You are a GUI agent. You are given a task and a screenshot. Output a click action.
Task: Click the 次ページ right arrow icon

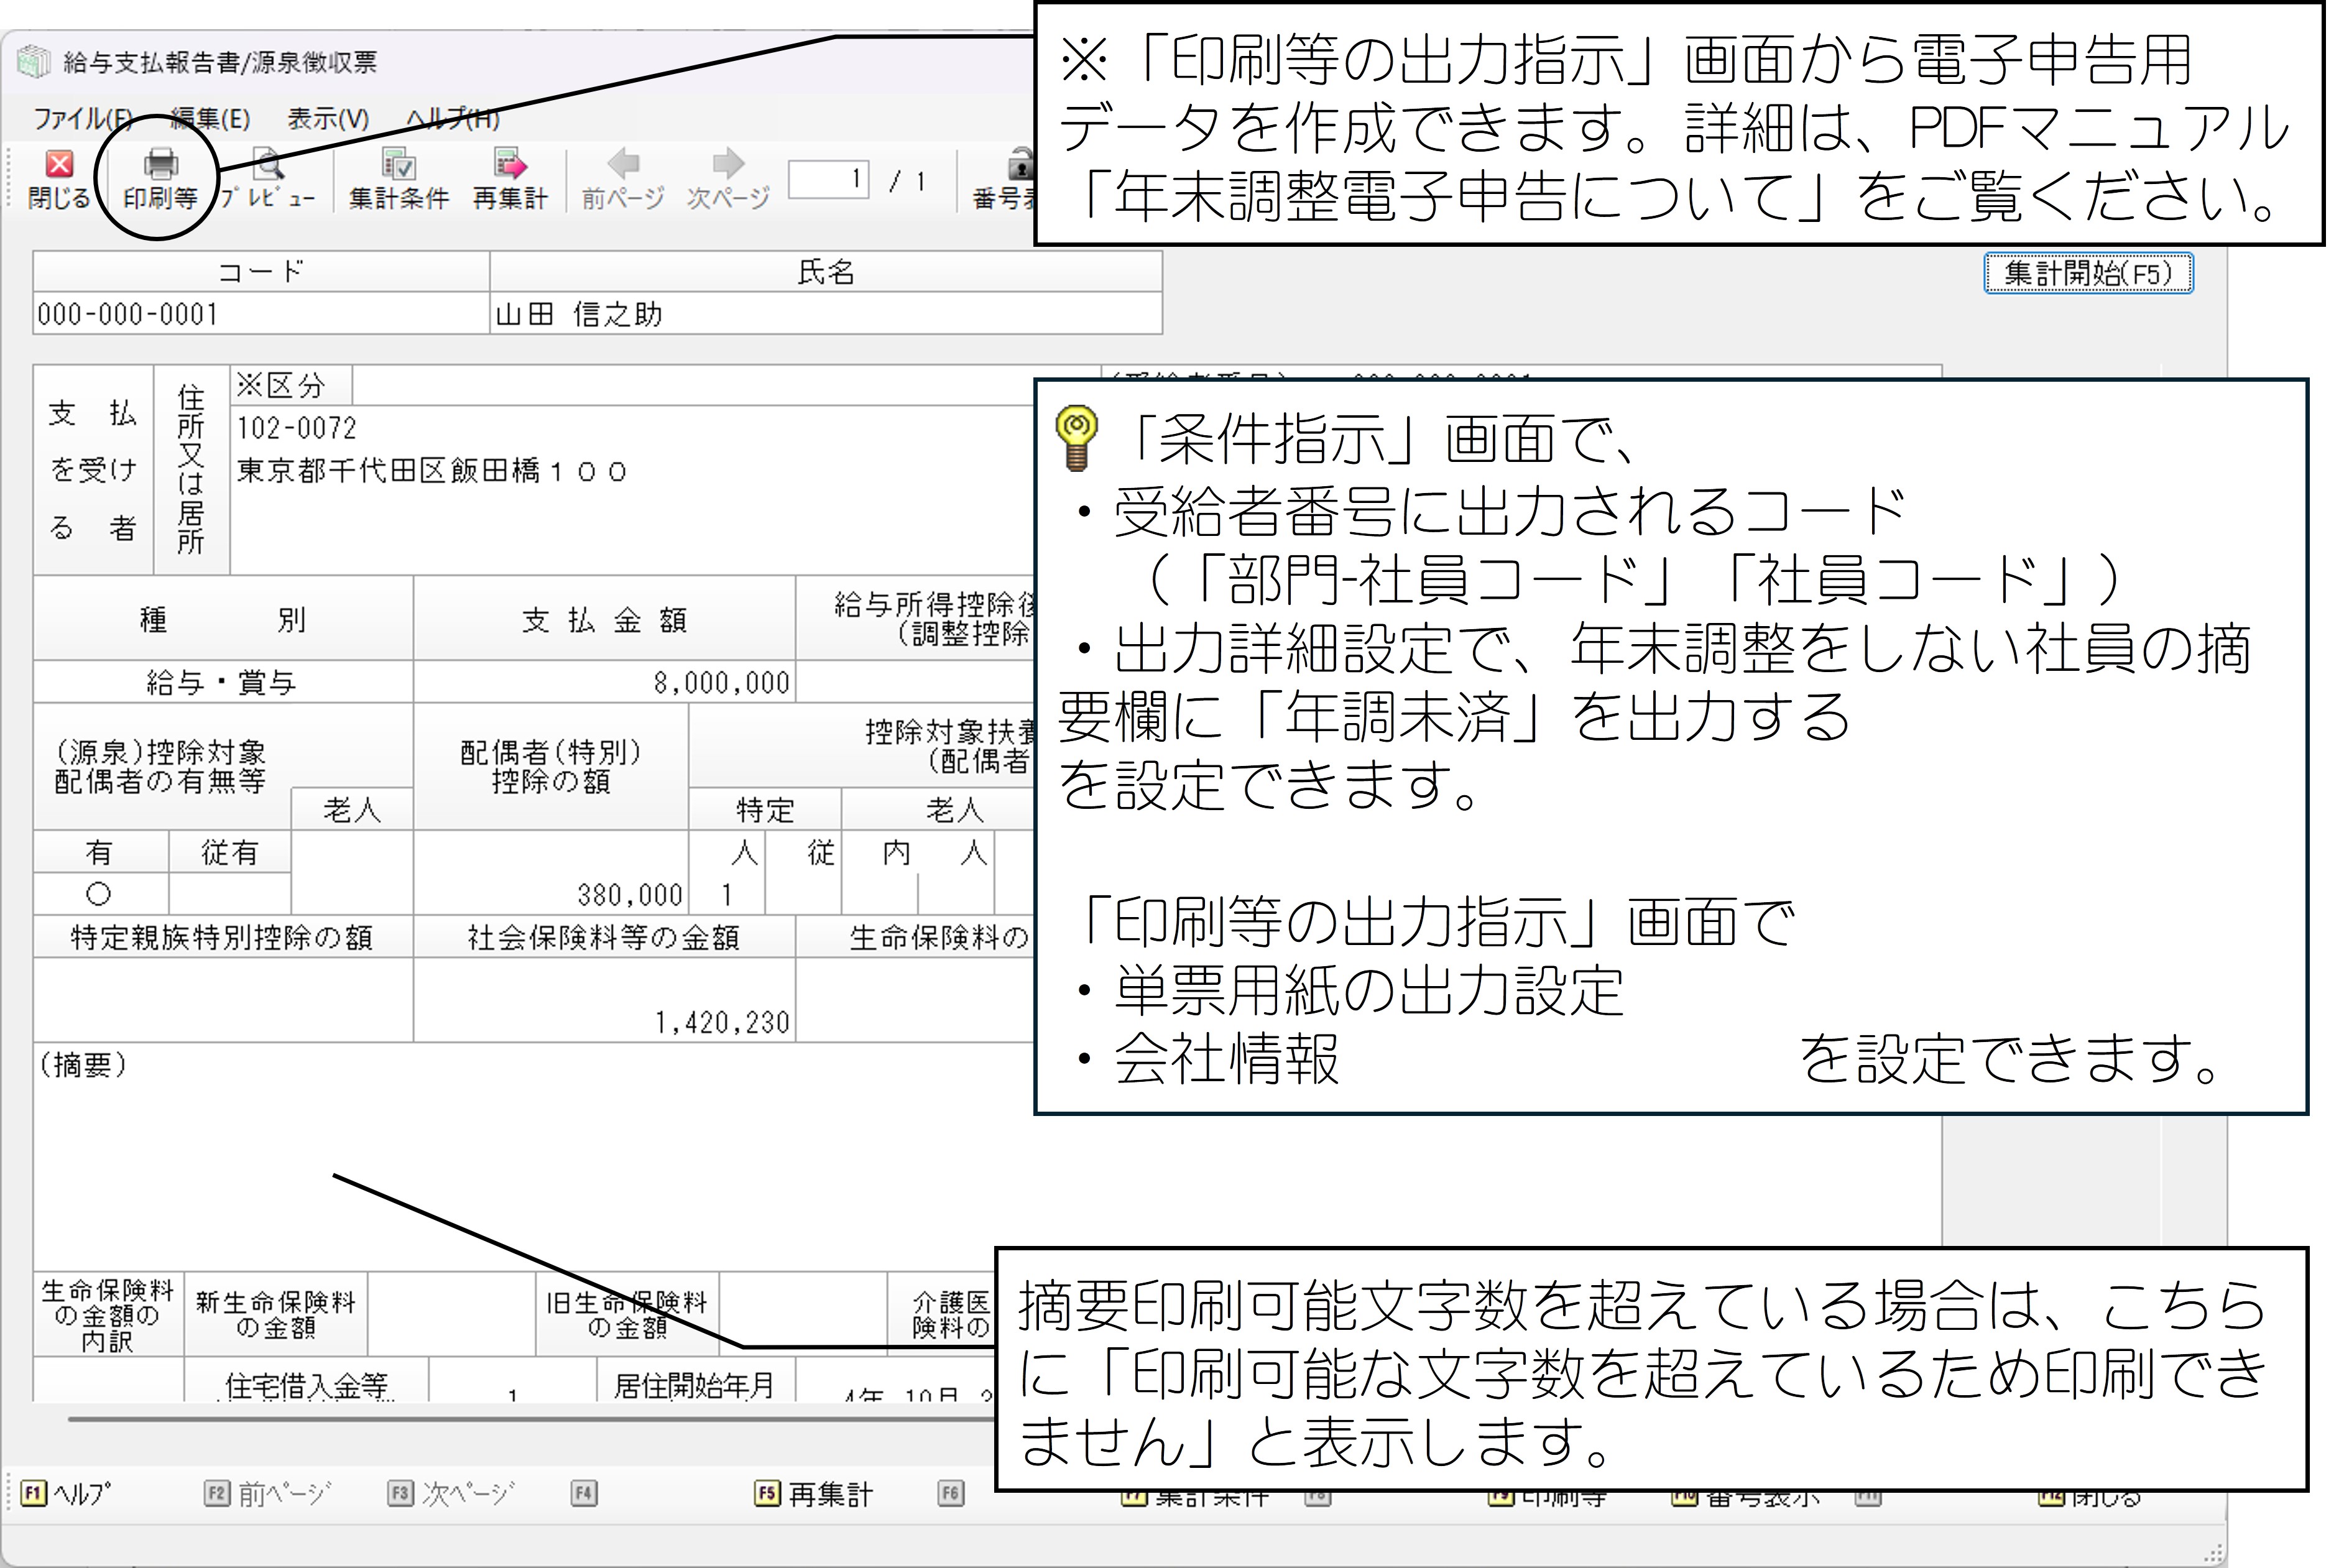[728, 163]
